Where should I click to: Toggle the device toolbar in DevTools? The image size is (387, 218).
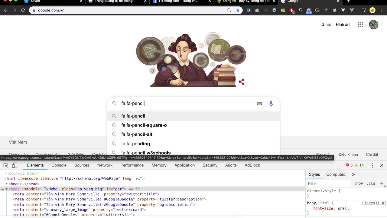pos(15,165)
